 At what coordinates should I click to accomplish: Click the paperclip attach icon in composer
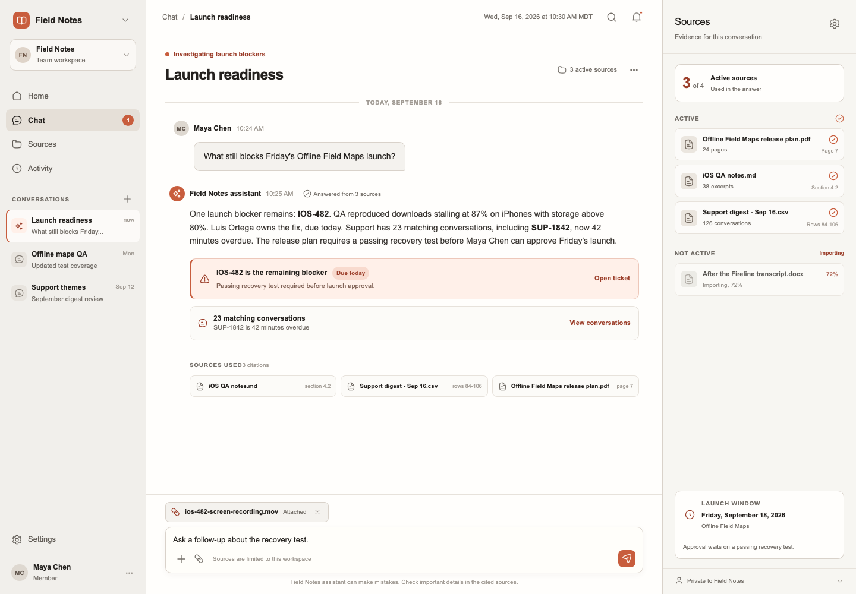pos(199,559)
